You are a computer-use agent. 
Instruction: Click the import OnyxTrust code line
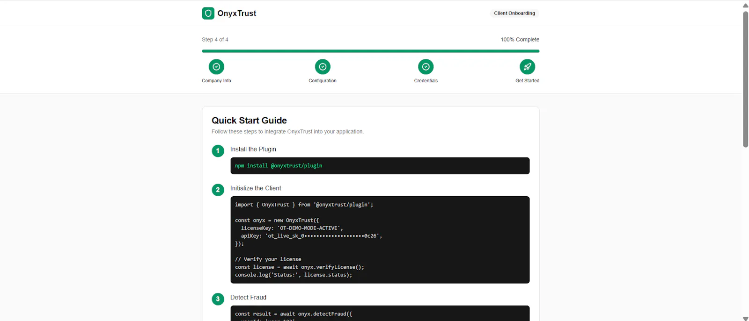click(304, 205)
